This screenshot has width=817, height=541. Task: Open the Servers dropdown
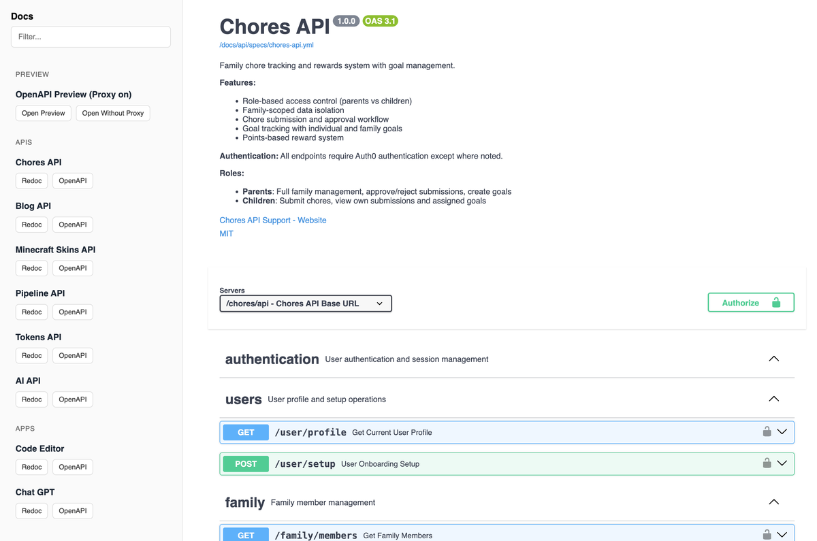305,304
